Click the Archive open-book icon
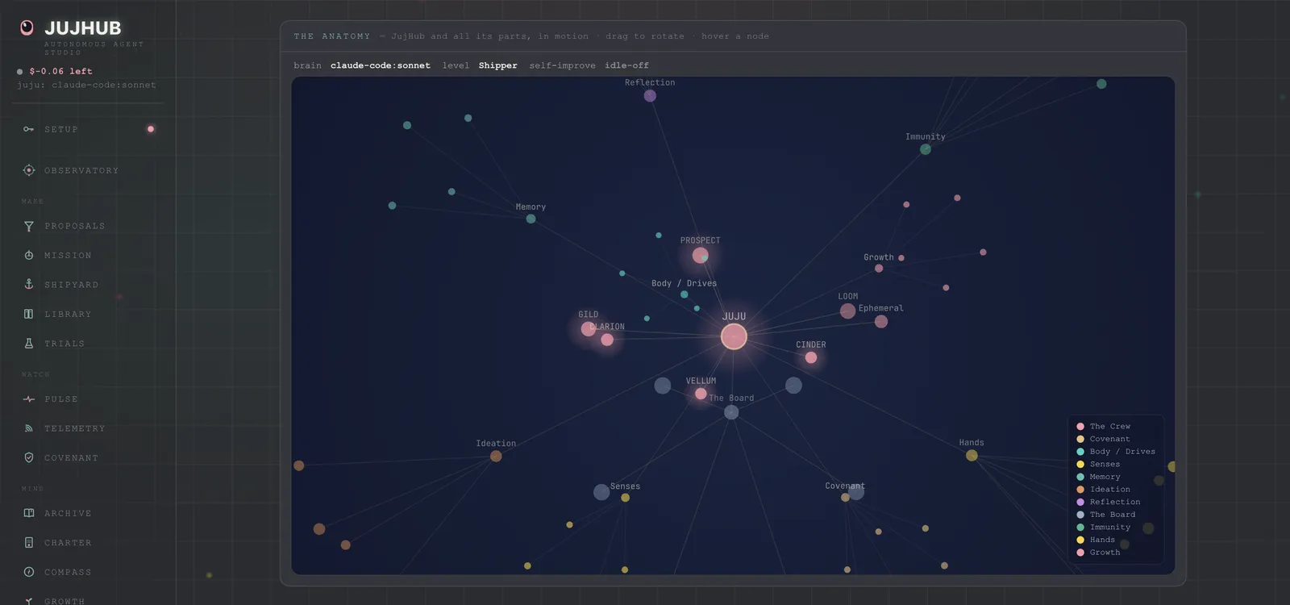The width and height of the screenshot is (1290, 605). tap(29, 514)
